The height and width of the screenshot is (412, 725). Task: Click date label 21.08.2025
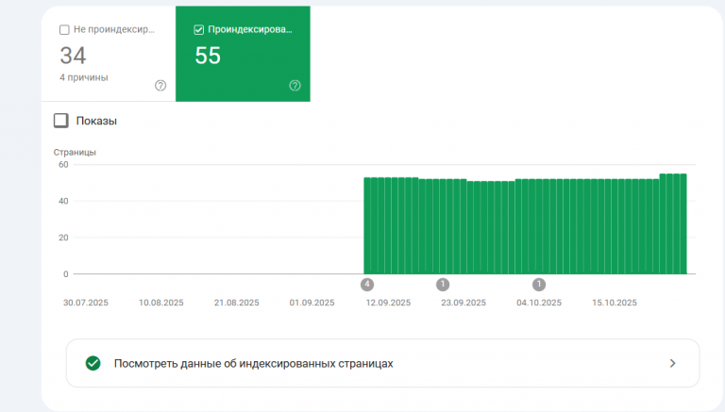[236, 303]
